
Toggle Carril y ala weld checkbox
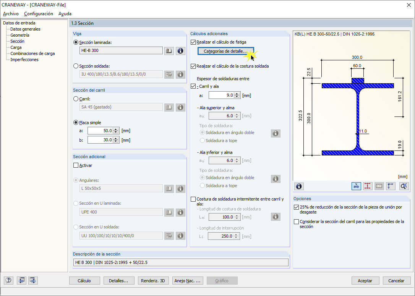coord(193,86)
